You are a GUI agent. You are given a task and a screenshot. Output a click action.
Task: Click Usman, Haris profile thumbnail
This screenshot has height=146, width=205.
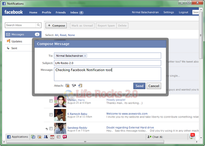[60, 101]
